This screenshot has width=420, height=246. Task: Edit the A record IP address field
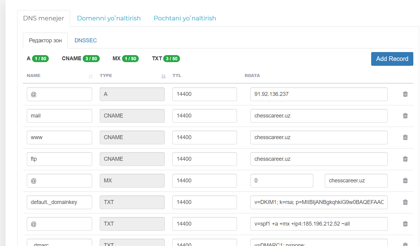tap(319, 94)
